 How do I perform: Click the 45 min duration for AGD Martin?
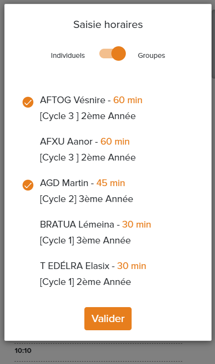pos(111,183)
